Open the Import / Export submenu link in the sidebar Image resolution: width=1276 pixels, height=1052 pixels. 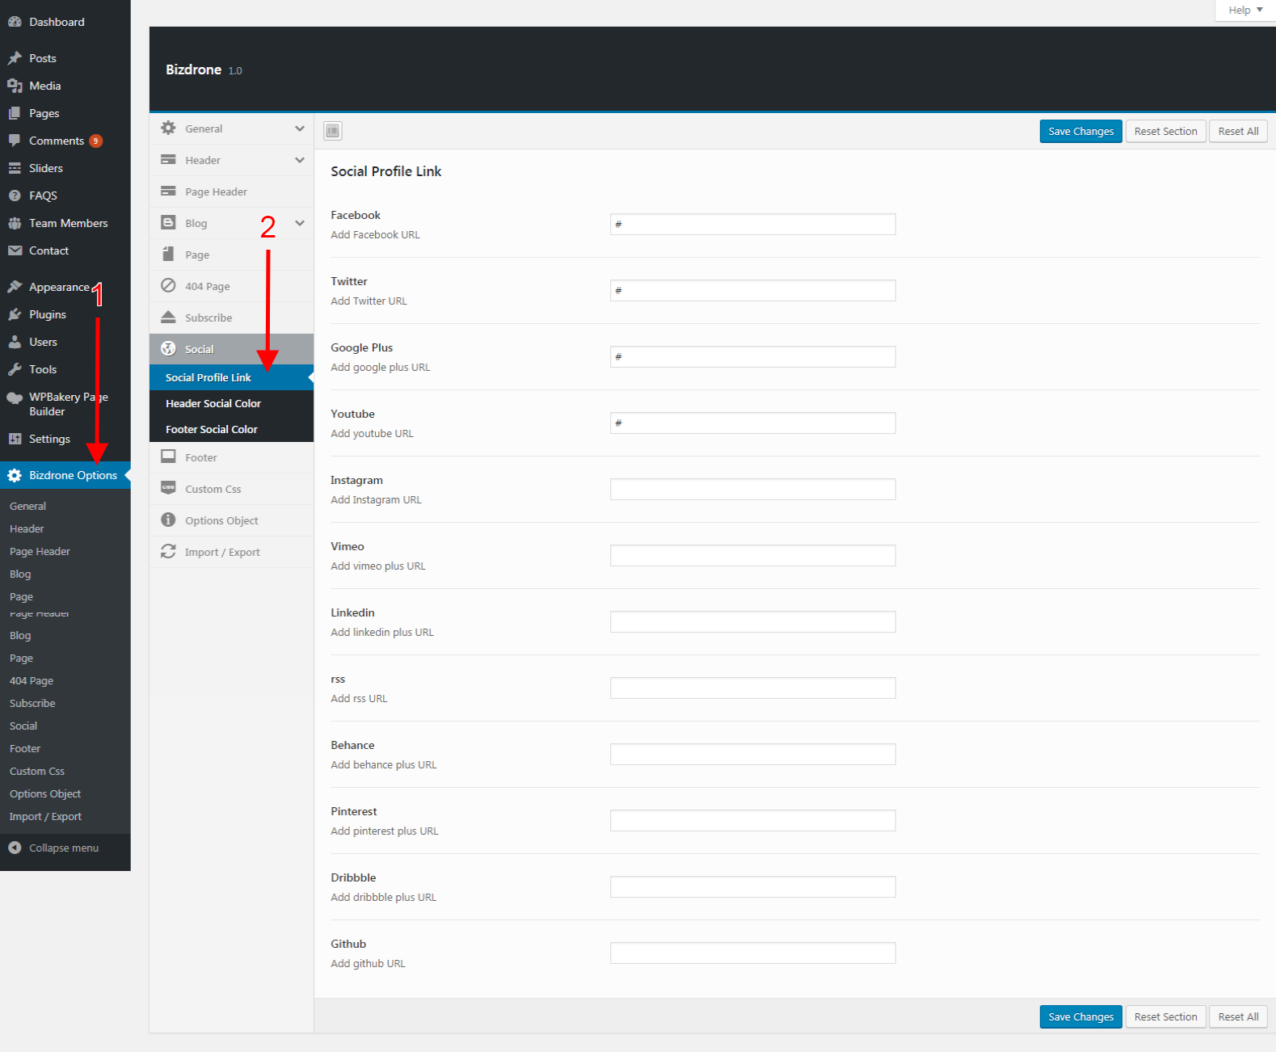tap(45, 816)
